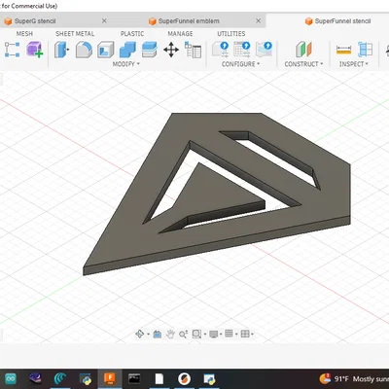The image size is (389, 389).
Task: Click the Fusion 360 taskbar icon
Action: coord(110,378)
